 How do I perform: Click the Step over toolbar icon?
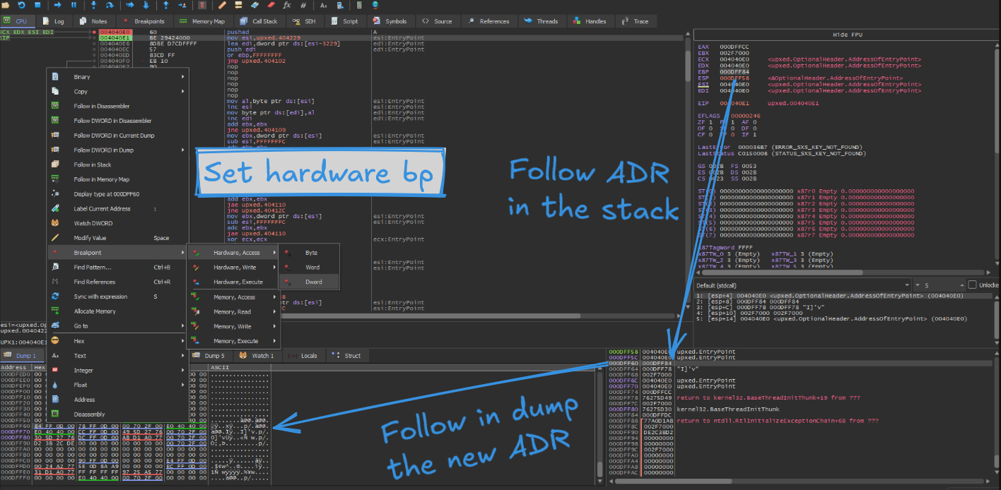[110, 5]
